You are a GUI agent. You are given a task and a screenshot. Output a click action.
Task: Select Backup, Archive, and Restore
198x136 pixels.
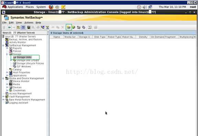(25, 39)
